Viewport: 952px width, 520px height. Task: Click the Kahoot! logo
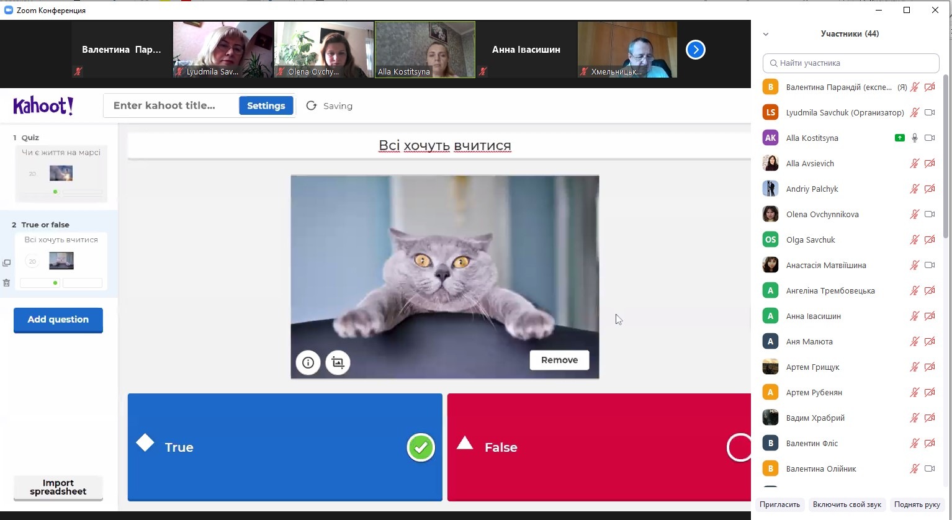click(x=43, y=106)
